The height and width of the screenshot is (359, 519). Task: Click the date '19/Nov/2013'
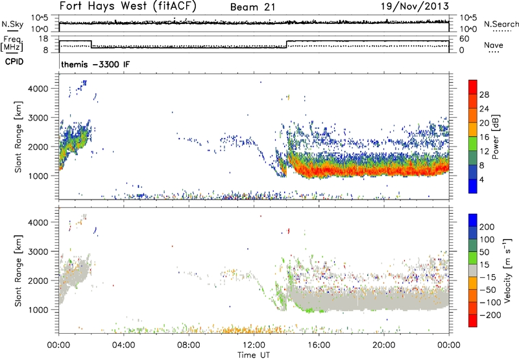tap(415, 6)
